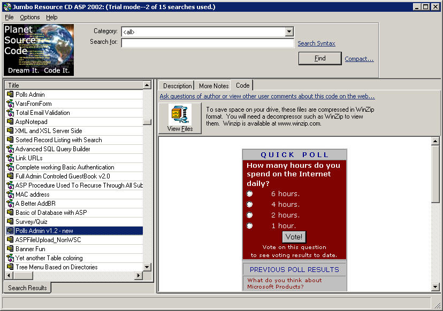Click the app icon in the title bar
443x311 pixels.
click(7, 7)
